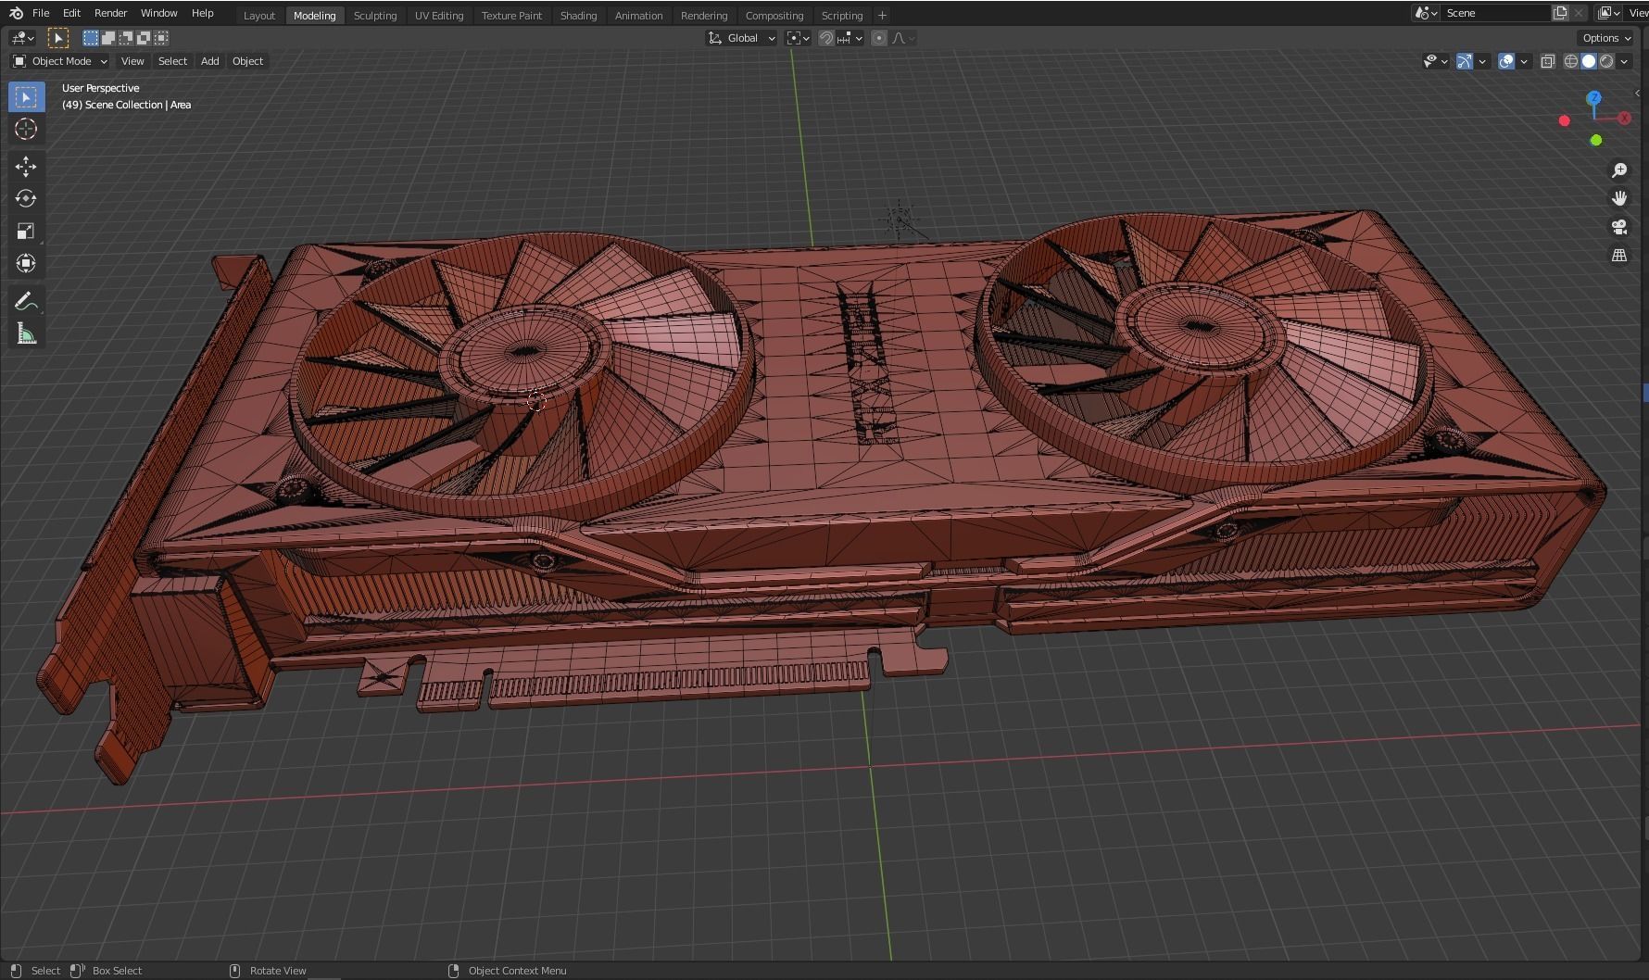Expand the Options dropdown
Viewport: 1649px width, 980px height.
point(1606,38)
